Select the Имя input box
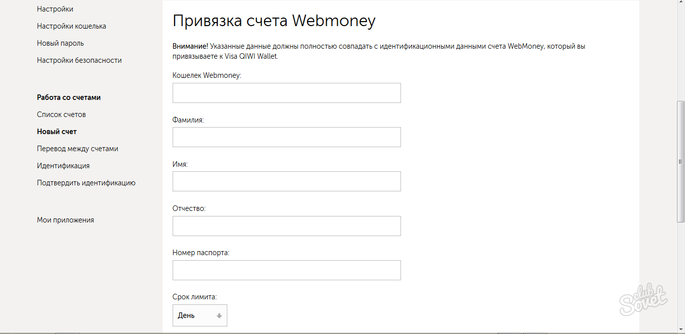Image resolution: width=685 pixels, height=334 pixels. pyautogui.click(x=287, y=181)
